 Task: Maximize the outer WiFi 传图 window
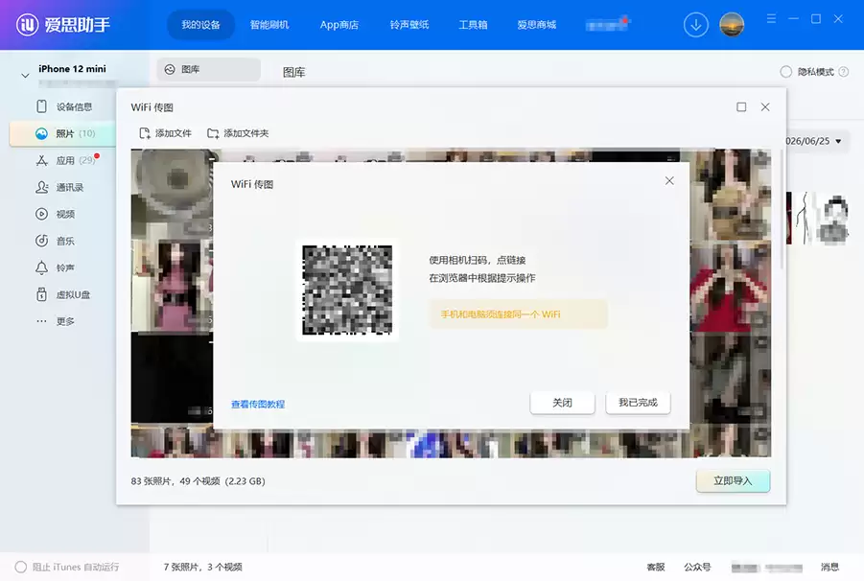click(x=741, y=106)
